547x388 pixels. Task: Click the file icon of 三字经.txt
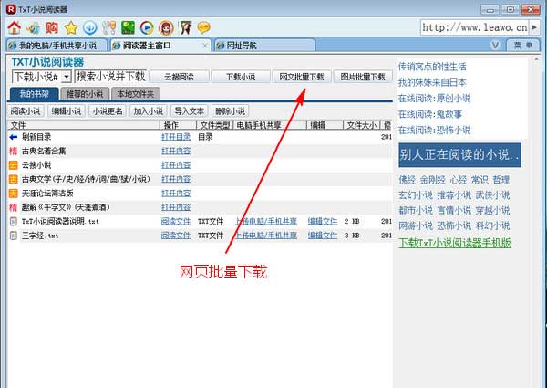[x=14, y=236]
